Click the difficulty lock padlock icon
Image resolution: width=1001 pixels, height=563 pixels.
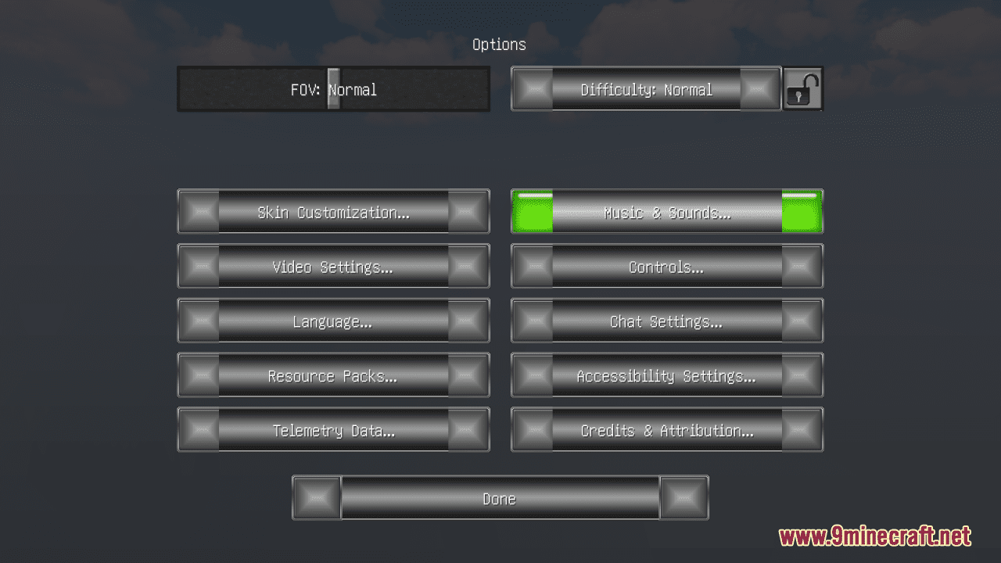(x=802, y=88)
